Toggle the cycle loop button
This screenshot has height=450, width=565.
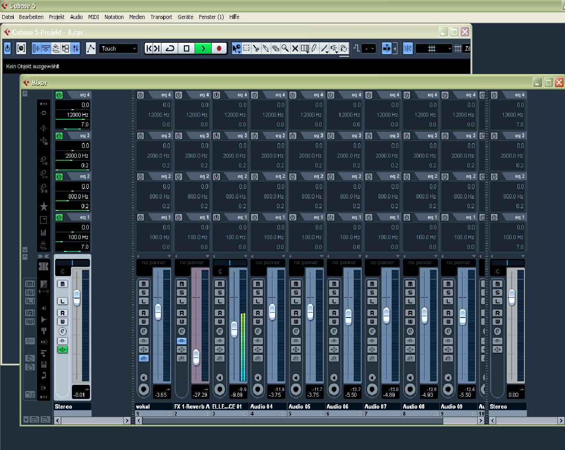pos(170,48)
